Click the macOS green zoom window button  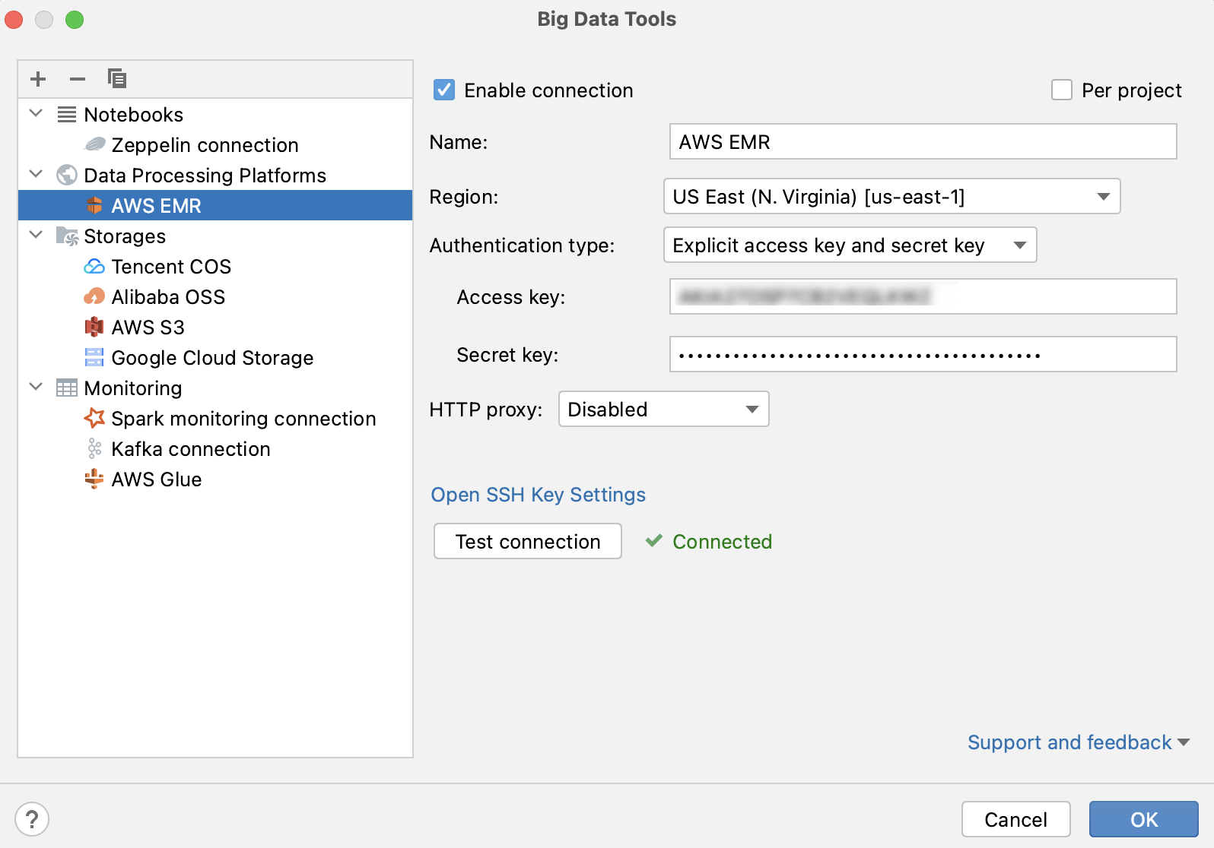(75, 19)
